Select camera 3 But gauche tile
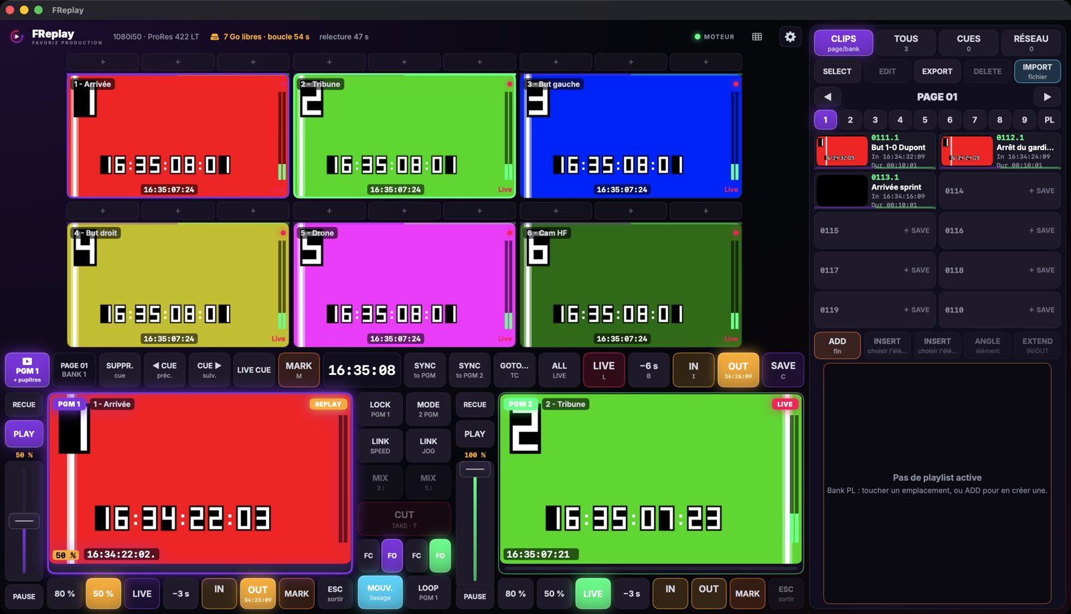 tap(631, 136)
